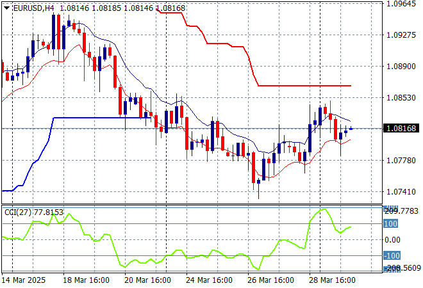
Task: Select the current price label 1.08168
Action: coord(401,128)
